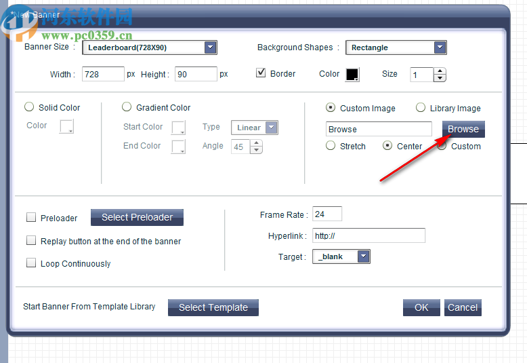The width and height of the screenshot is (527, 363).
Task: Enable the Loop Continuously checkbox
Action: tap(31, 263)
